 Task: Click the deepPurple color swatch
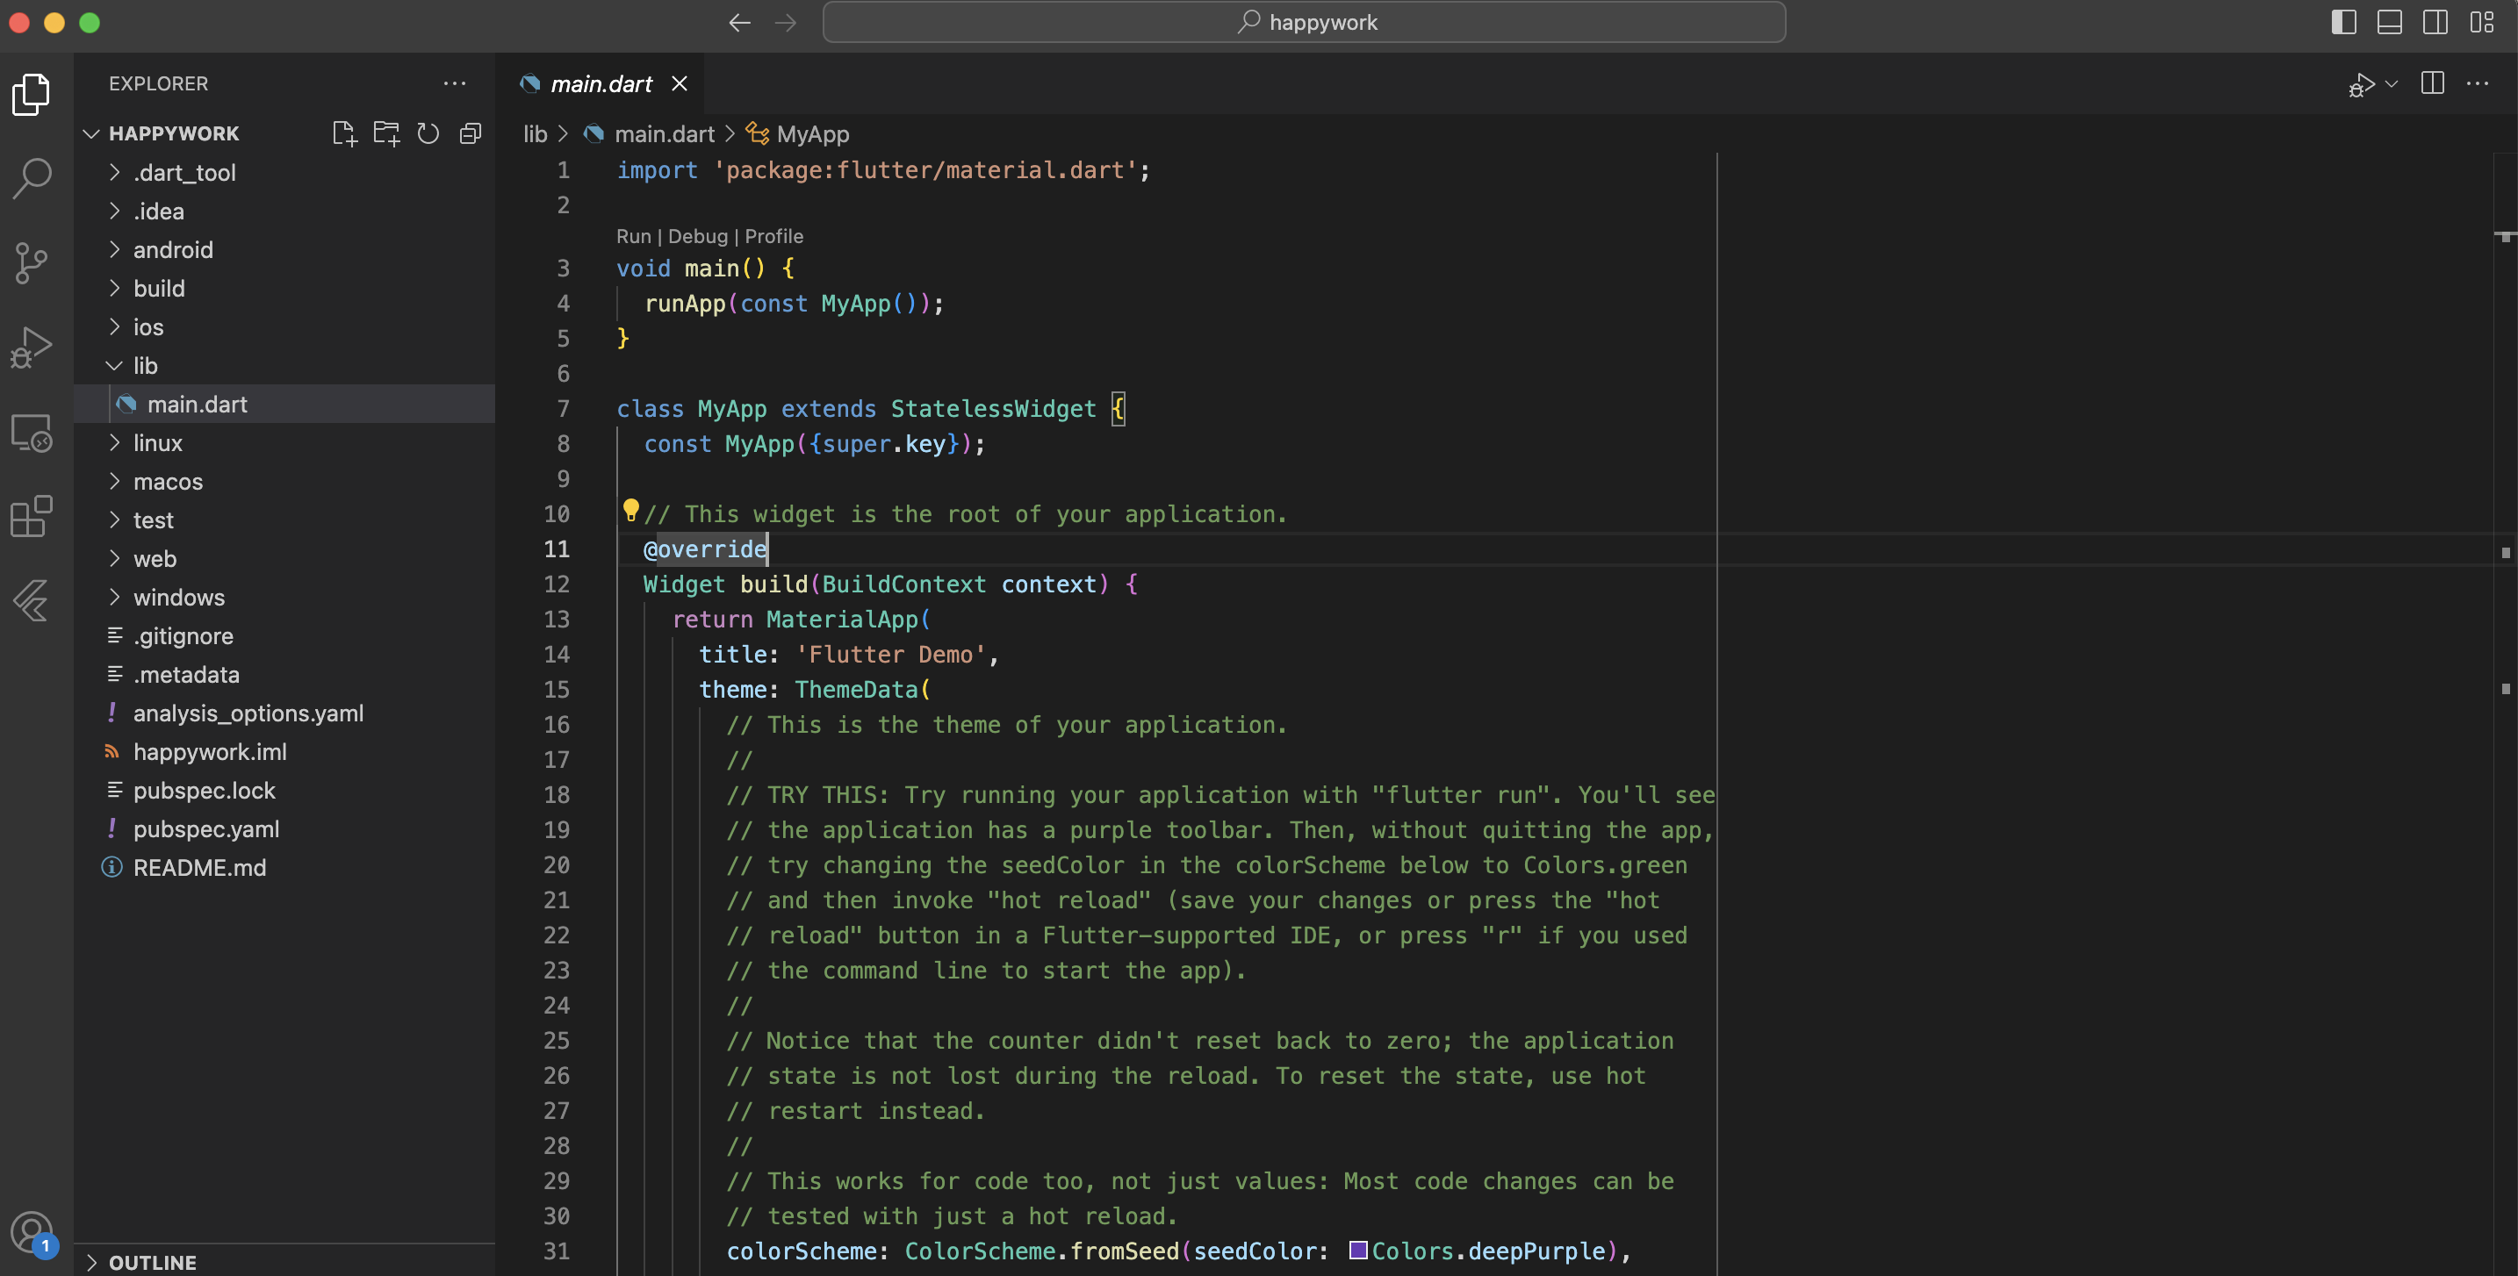[1357, 1251]
